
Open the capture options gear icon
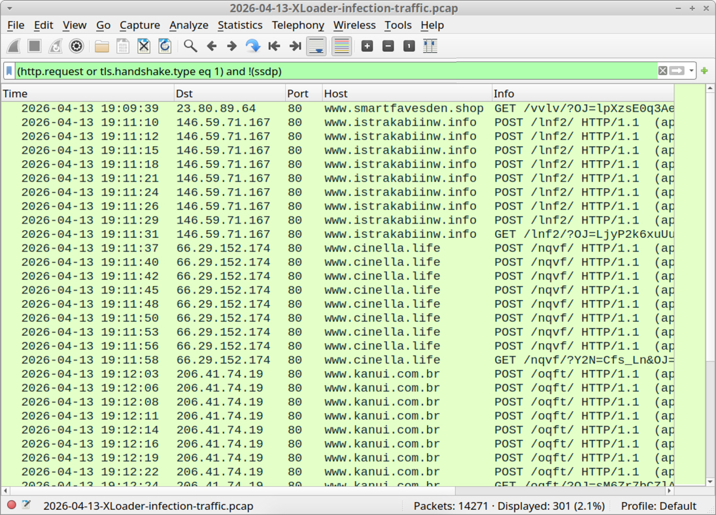[77, 46]
